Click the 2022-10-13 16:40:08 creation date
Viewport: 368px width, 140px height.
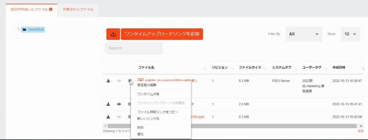click(x=347, y=117)
